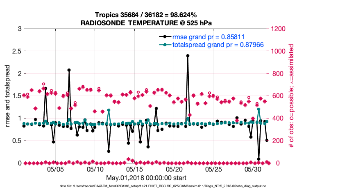Click the 05/15 x-axis tick label
The image size is (340, 192).
tap(134, 169)
